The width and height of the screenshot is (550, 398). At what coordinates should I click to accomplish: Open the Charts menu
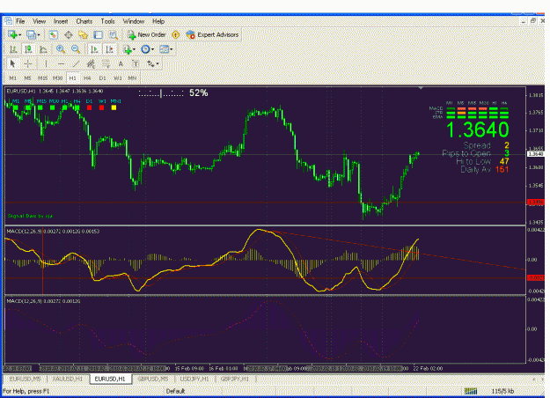(x=84, y=21)
